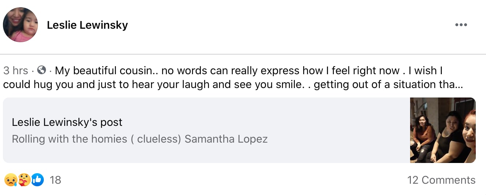Screen dimensions: 486x195
Task: Click the blue thumbs-up like reaction
Action: (x=37, y=180)
